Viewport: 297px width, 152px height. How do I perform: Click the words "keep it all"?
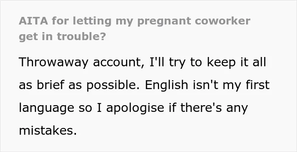pos(237,62)
